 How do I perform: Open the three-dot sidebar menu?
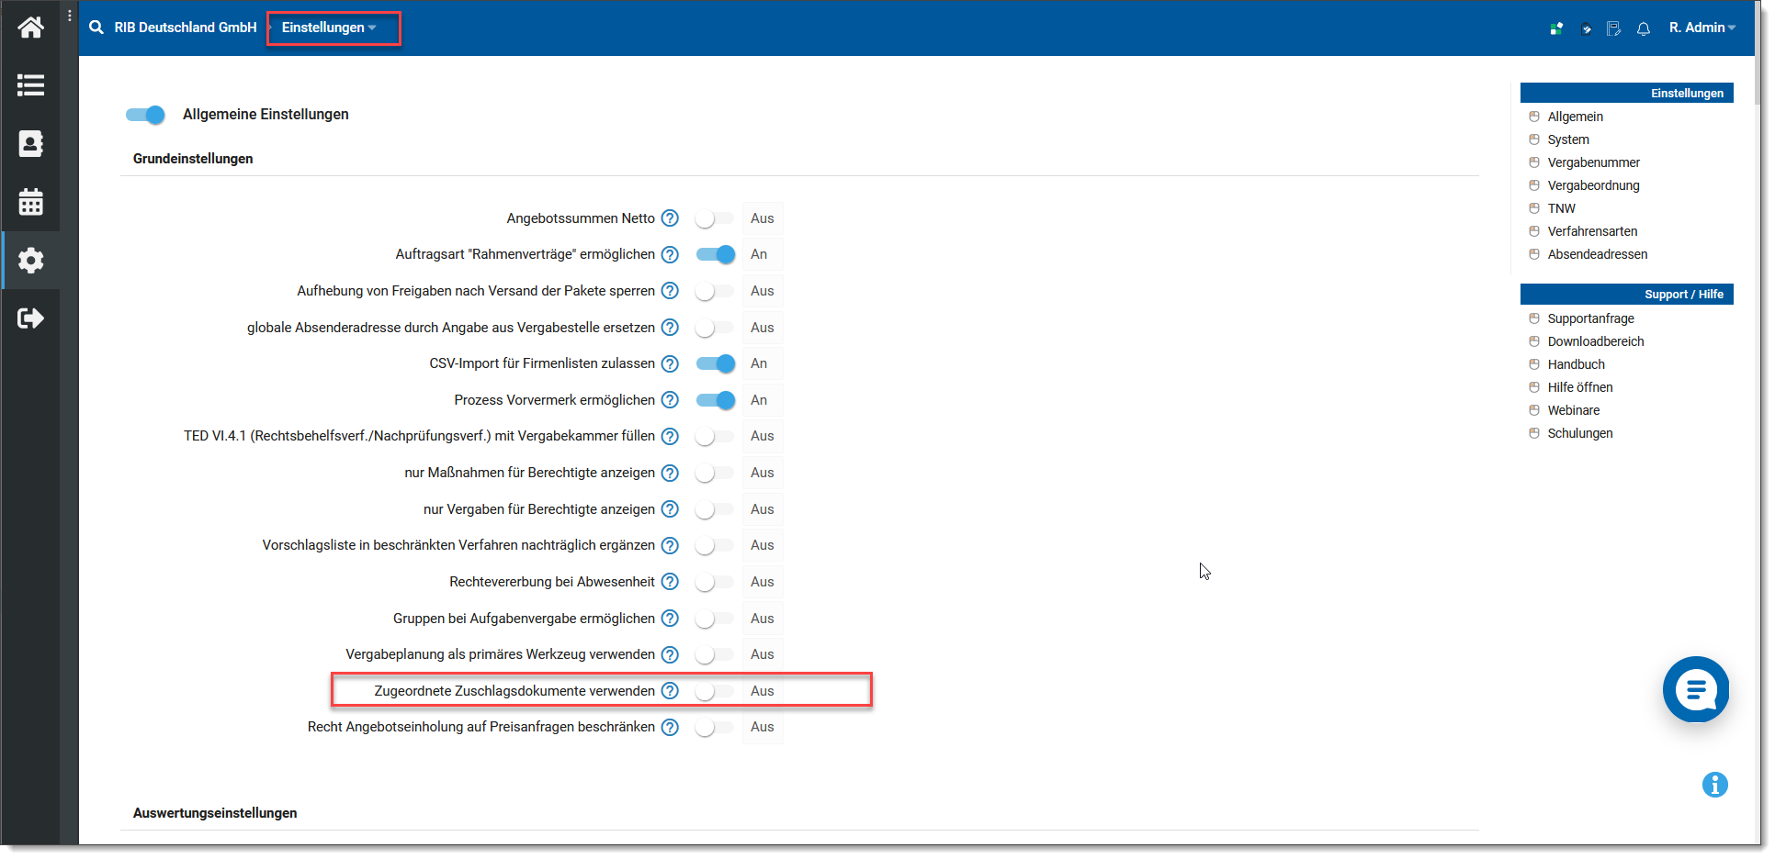pyautogui.click(x=70, y=16)
